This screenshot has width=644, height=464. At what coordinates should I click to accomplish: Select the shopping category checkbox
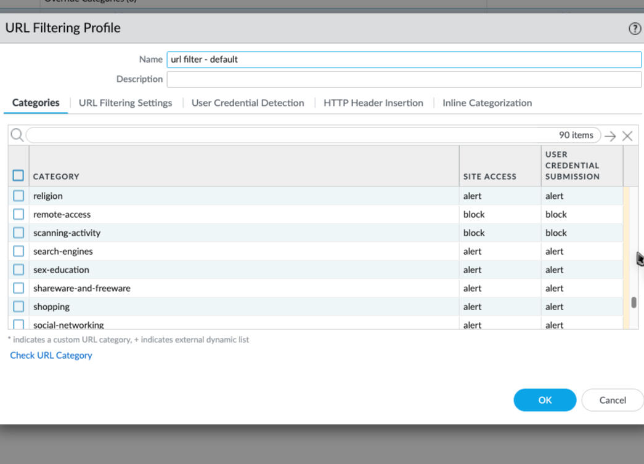[x=18, y=306]
